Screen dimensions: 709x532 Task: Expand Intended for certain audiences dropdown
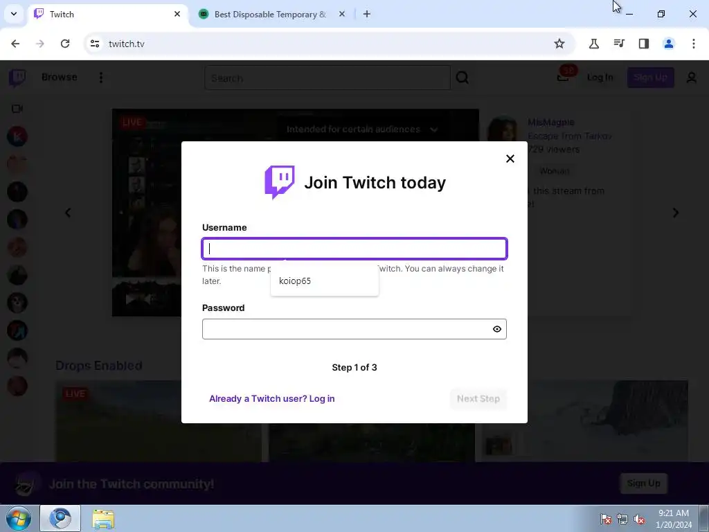coord(362,130)
